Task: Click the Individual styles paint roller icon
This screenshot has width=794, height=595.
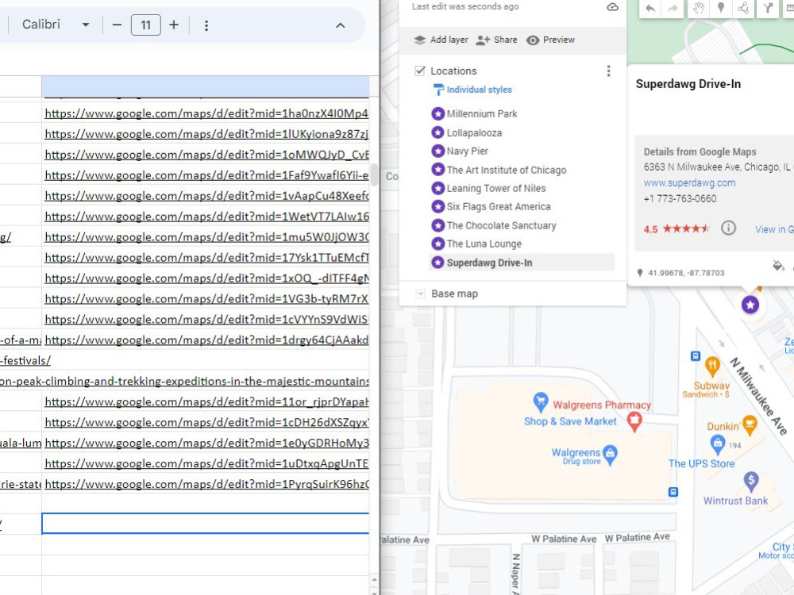Action: [438, 90]
